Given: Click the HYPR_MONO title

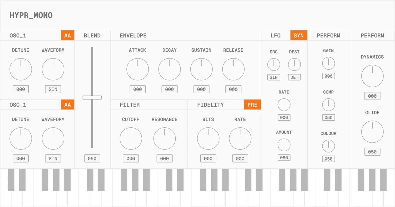Looking at the screenshot, I should (31, 15).
